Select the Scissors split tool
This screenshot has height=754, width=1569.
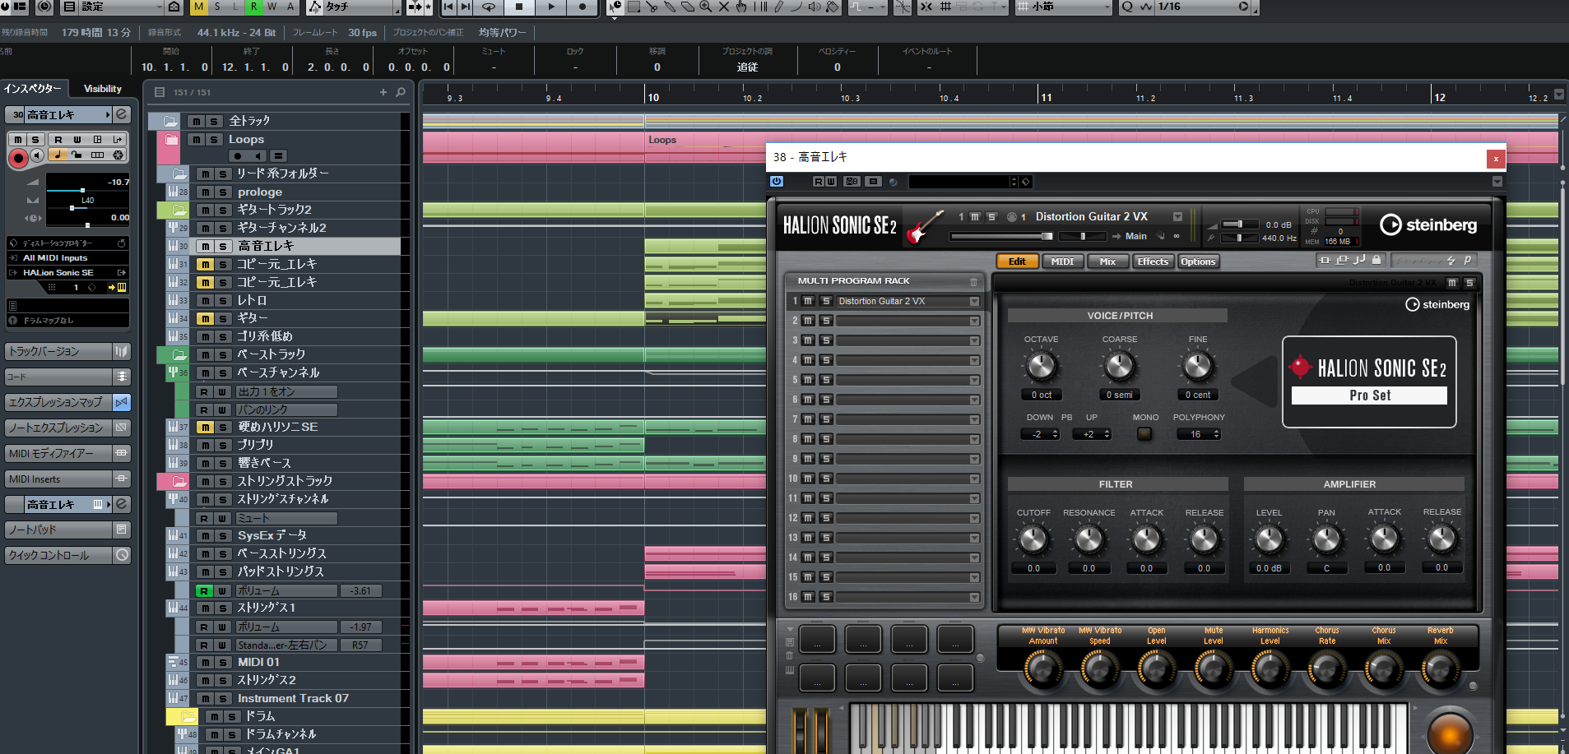pos(652,7)
